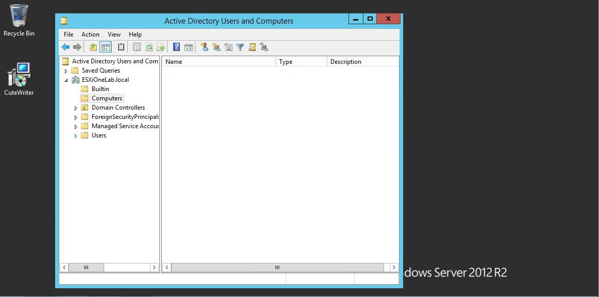Viewport: 599px width, 297px height.
Task: Click the Create New Organizational Unit icon
Action: (229, 47)
